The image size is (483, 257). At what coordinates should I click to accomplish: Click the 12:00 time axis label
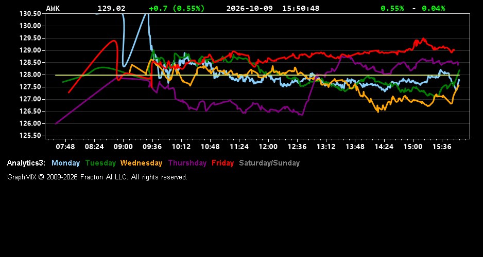[268, 147]
